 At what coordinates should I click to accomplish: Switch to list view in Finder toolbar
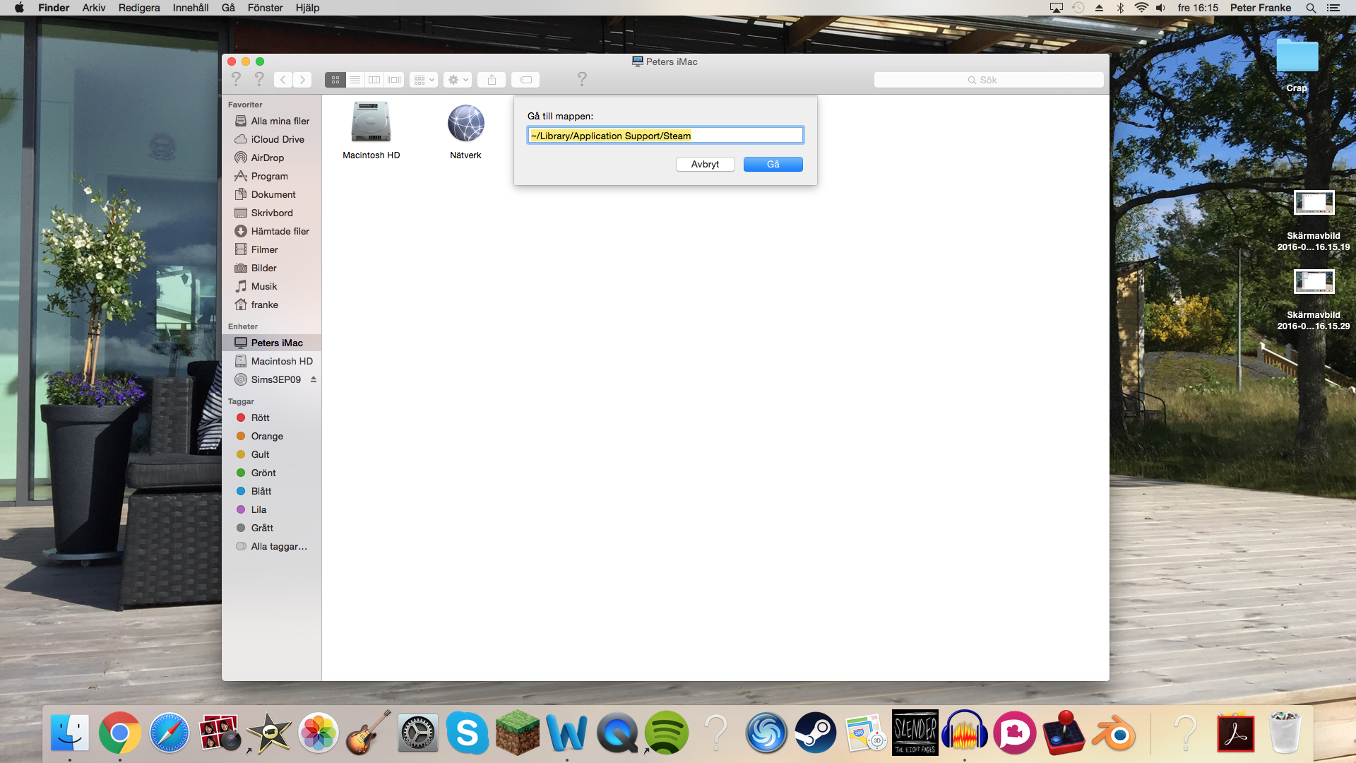pos(355,80)
